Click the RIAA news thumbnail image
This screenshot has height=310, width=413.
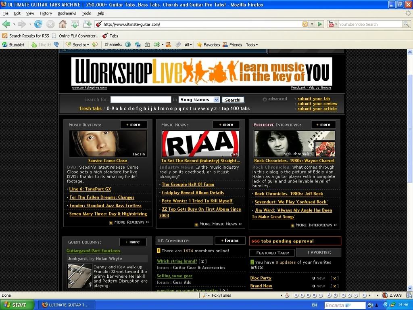pyautogui.click(x=200, y=144)
